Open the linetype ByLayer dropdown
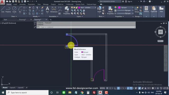The image size is (169, 95). coord(133,13)
